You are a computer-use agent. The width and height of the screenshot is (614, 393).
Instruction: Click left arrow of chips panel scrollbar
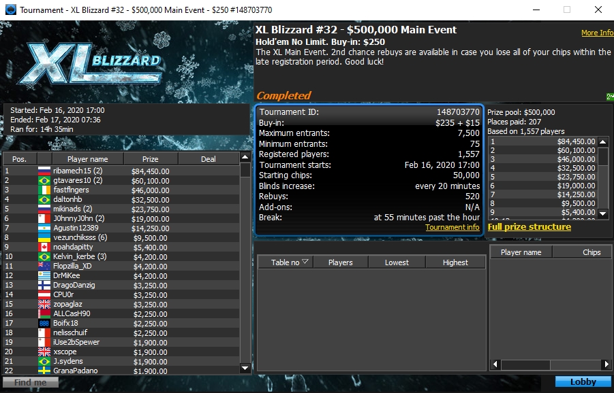tap(495, 364)
